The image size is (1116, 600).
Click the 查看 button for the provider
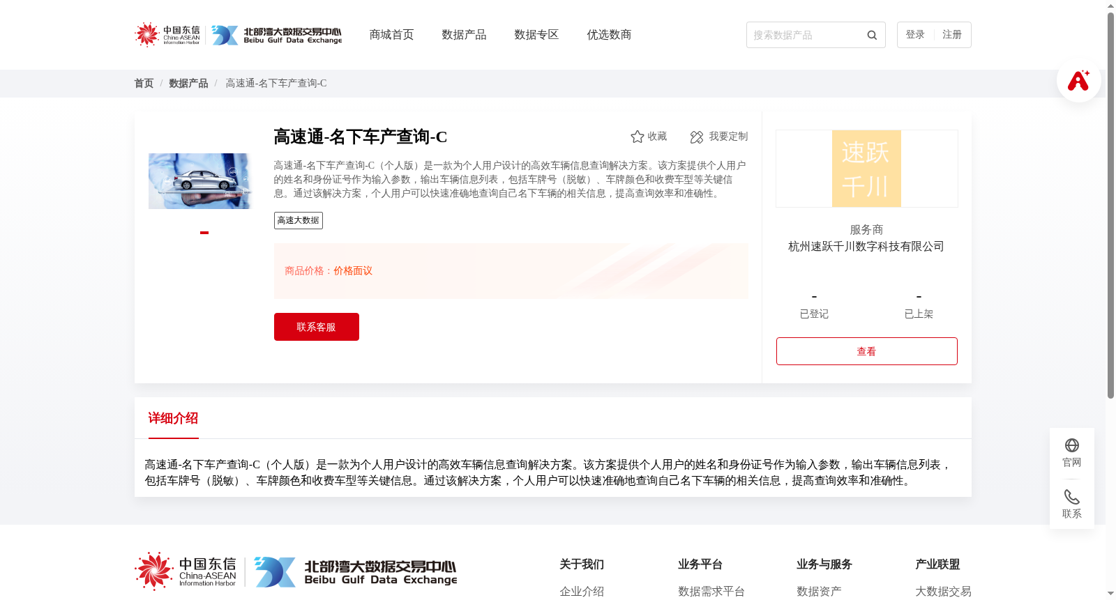(867, 351)
